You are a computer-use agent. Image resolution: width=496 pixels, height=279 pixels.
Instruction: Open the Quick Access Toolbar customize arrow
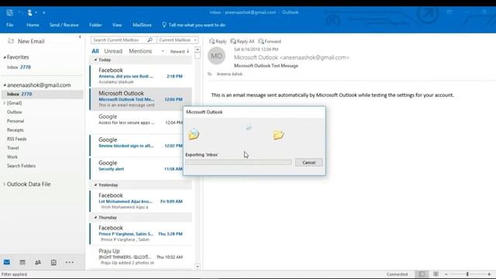pos(43,12)
